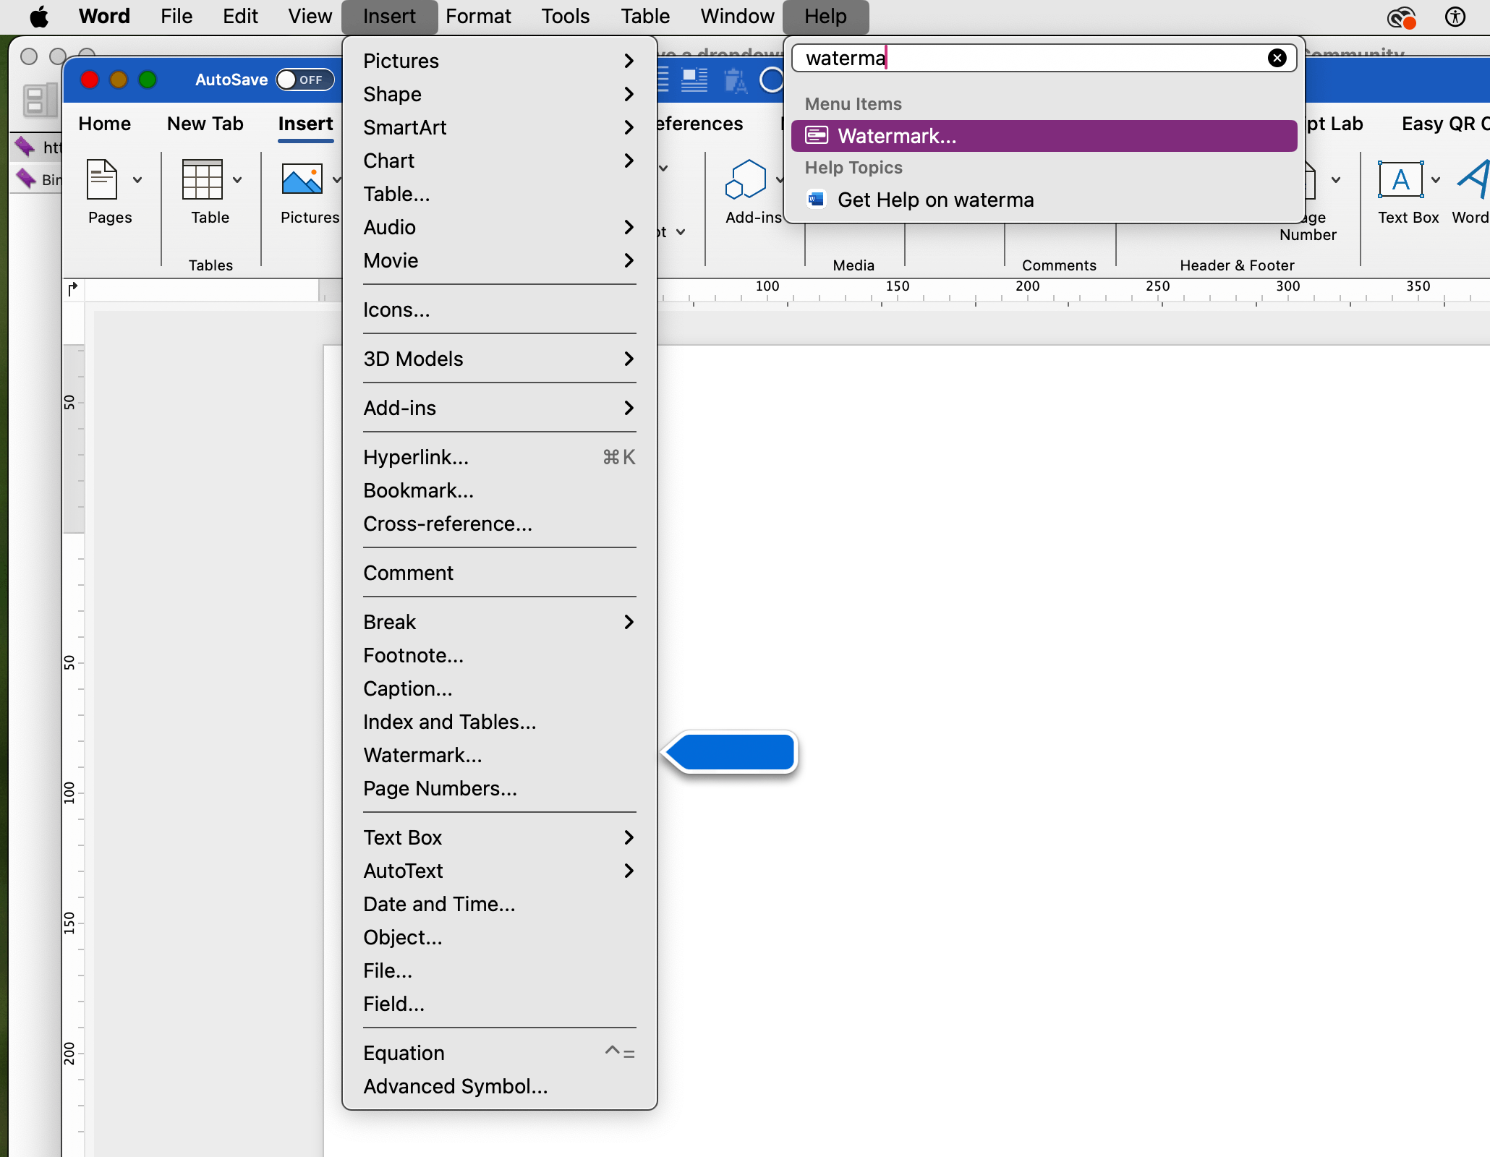Click Get Help on waterma
Image resolution: width=1490 pixels, height=1157 pixels.
(x=1044, y=200)
